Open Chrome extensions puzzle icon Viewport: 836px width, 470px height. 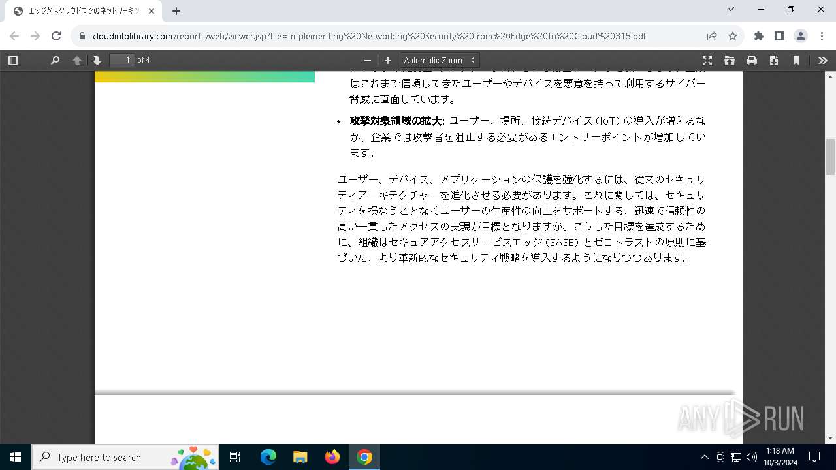[759, 36]
